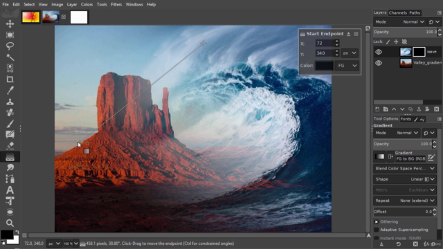Click the layer Opacity slider
The height and width of the screenshot is (249, 443).
405,32
